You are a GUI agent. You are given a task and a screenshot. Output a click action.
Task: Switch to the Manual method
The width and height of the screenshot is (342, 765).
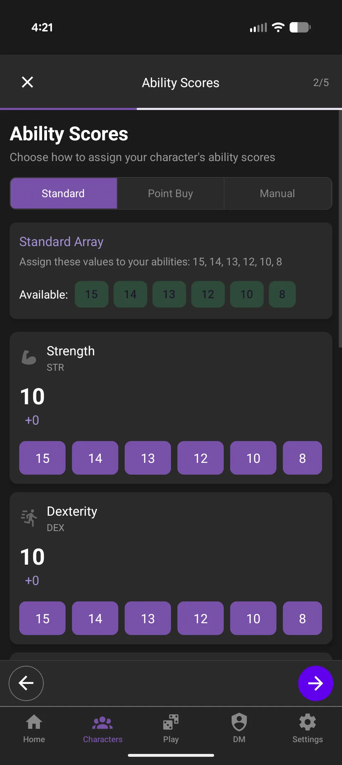277,193
